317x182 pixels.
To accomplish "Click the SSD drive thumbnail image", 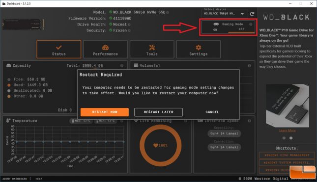I will coord(23,24).
